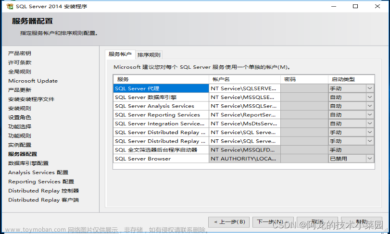The height and width of the screenshot is (234, 390).
Task: Close the SQL Server 2014 setup window
Action: [x=377, y=6]
